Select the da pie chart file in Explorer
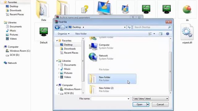Screen dimensions: 198x111 tap(187, 11)
